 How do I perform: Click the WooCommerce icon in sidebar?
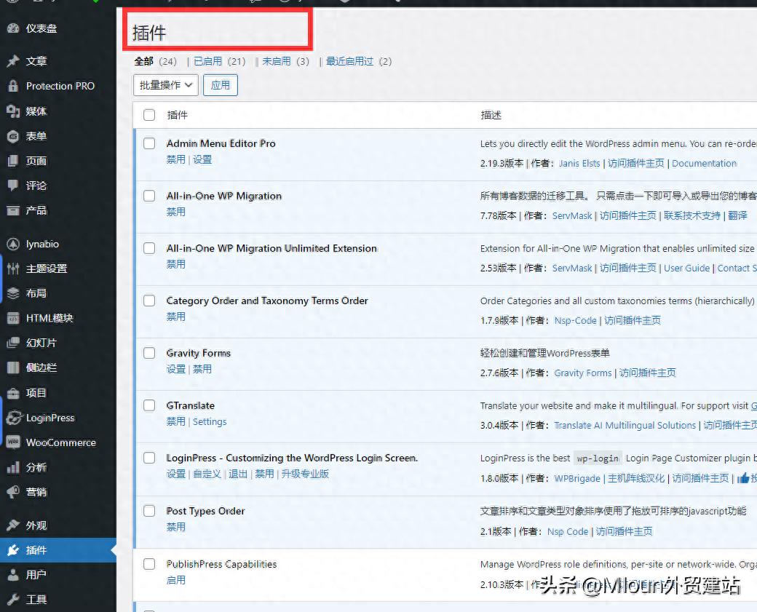(x=12, y=442)
